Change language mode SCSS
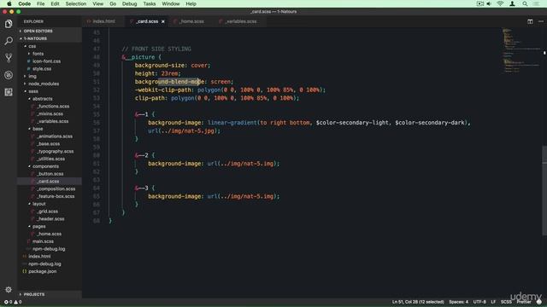The height and width of the screenshot is (307, 547). [x=506, y=302]
